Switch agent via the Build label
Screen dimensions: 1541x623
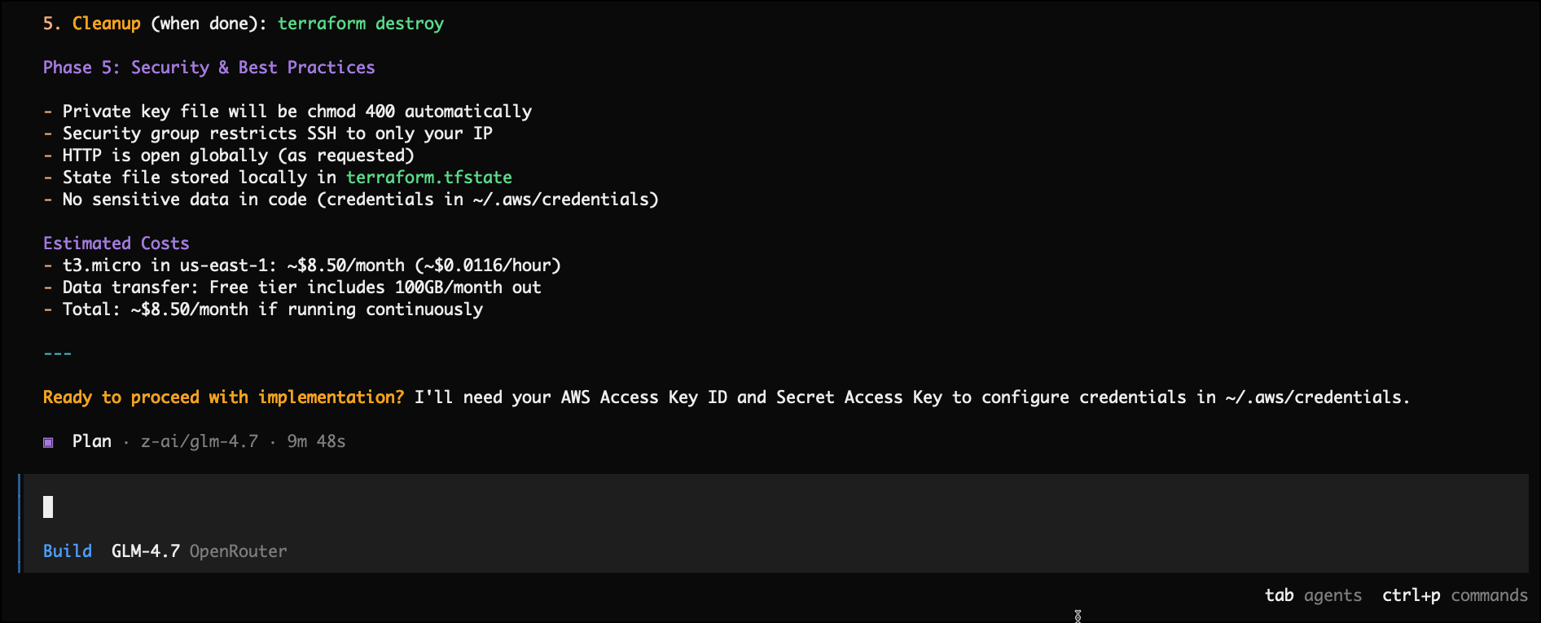click(x=68, y=551)
